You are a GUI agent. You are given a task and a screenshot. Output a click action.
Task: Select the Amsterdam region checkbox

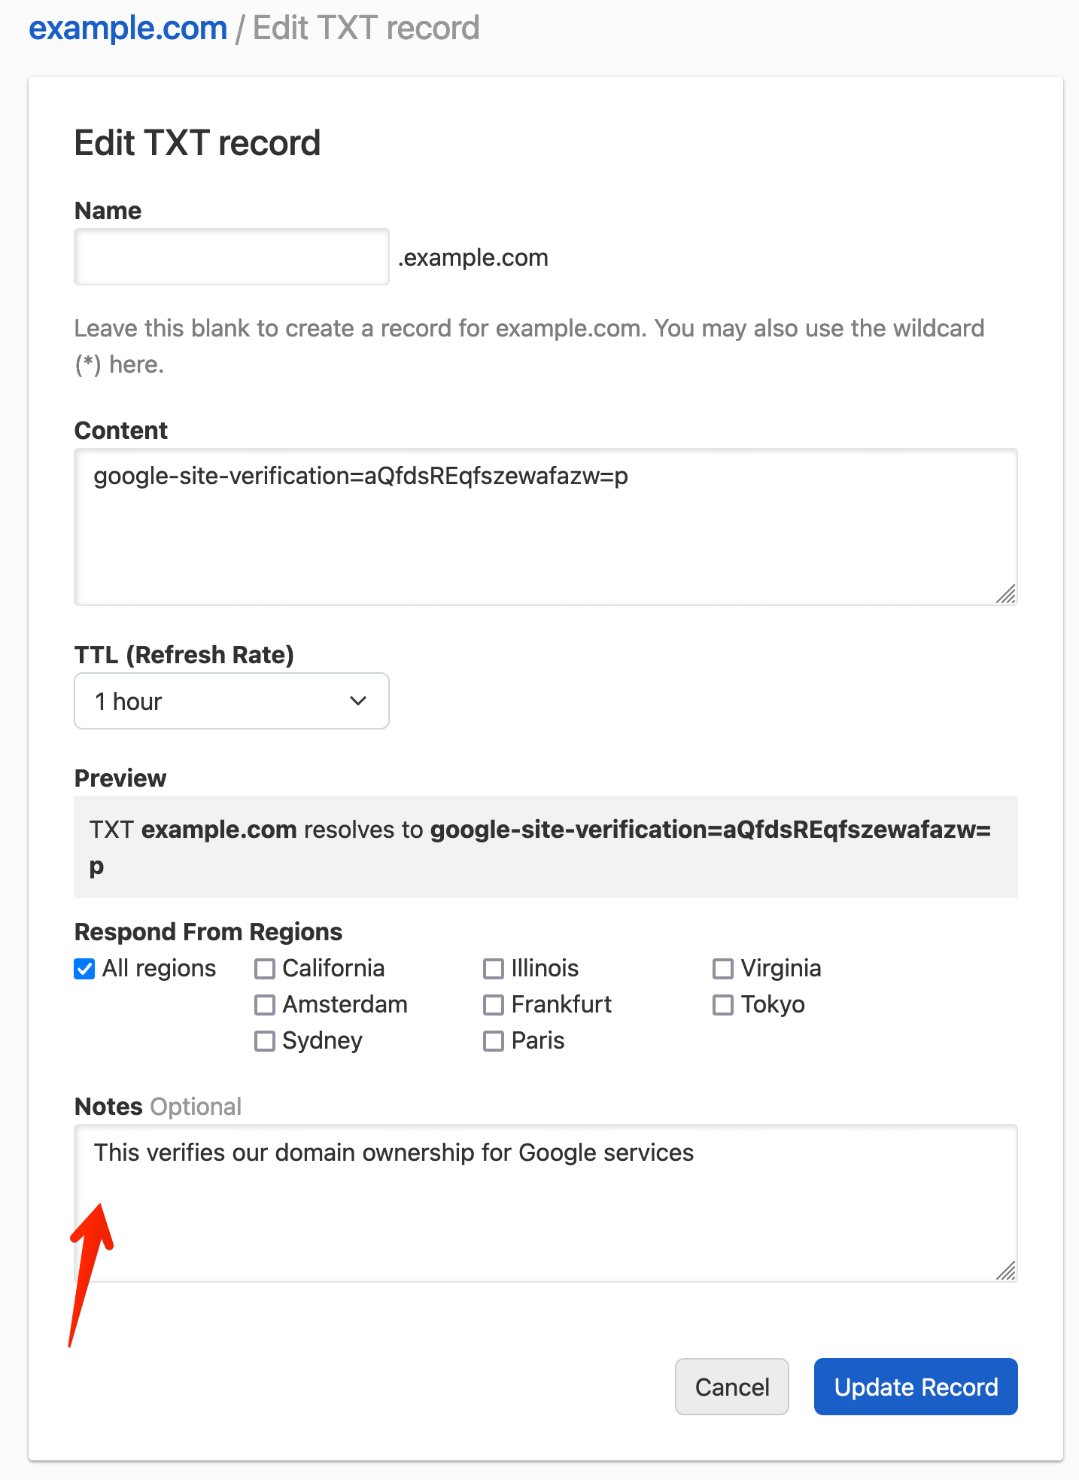click(x=265, y=1005)
